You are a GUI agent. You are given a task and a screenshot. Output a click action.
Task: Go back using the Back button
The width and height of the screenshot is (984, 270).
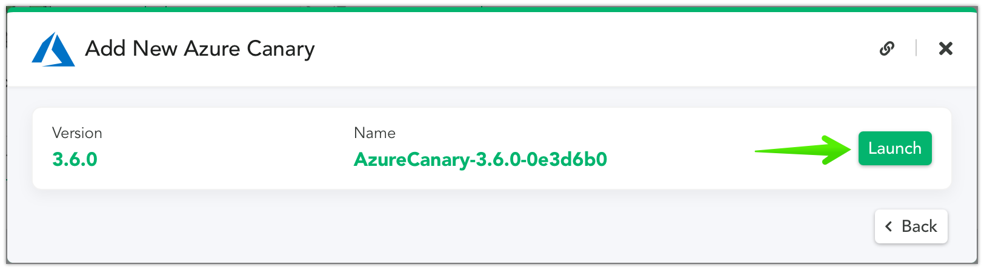tap(911, 226)
